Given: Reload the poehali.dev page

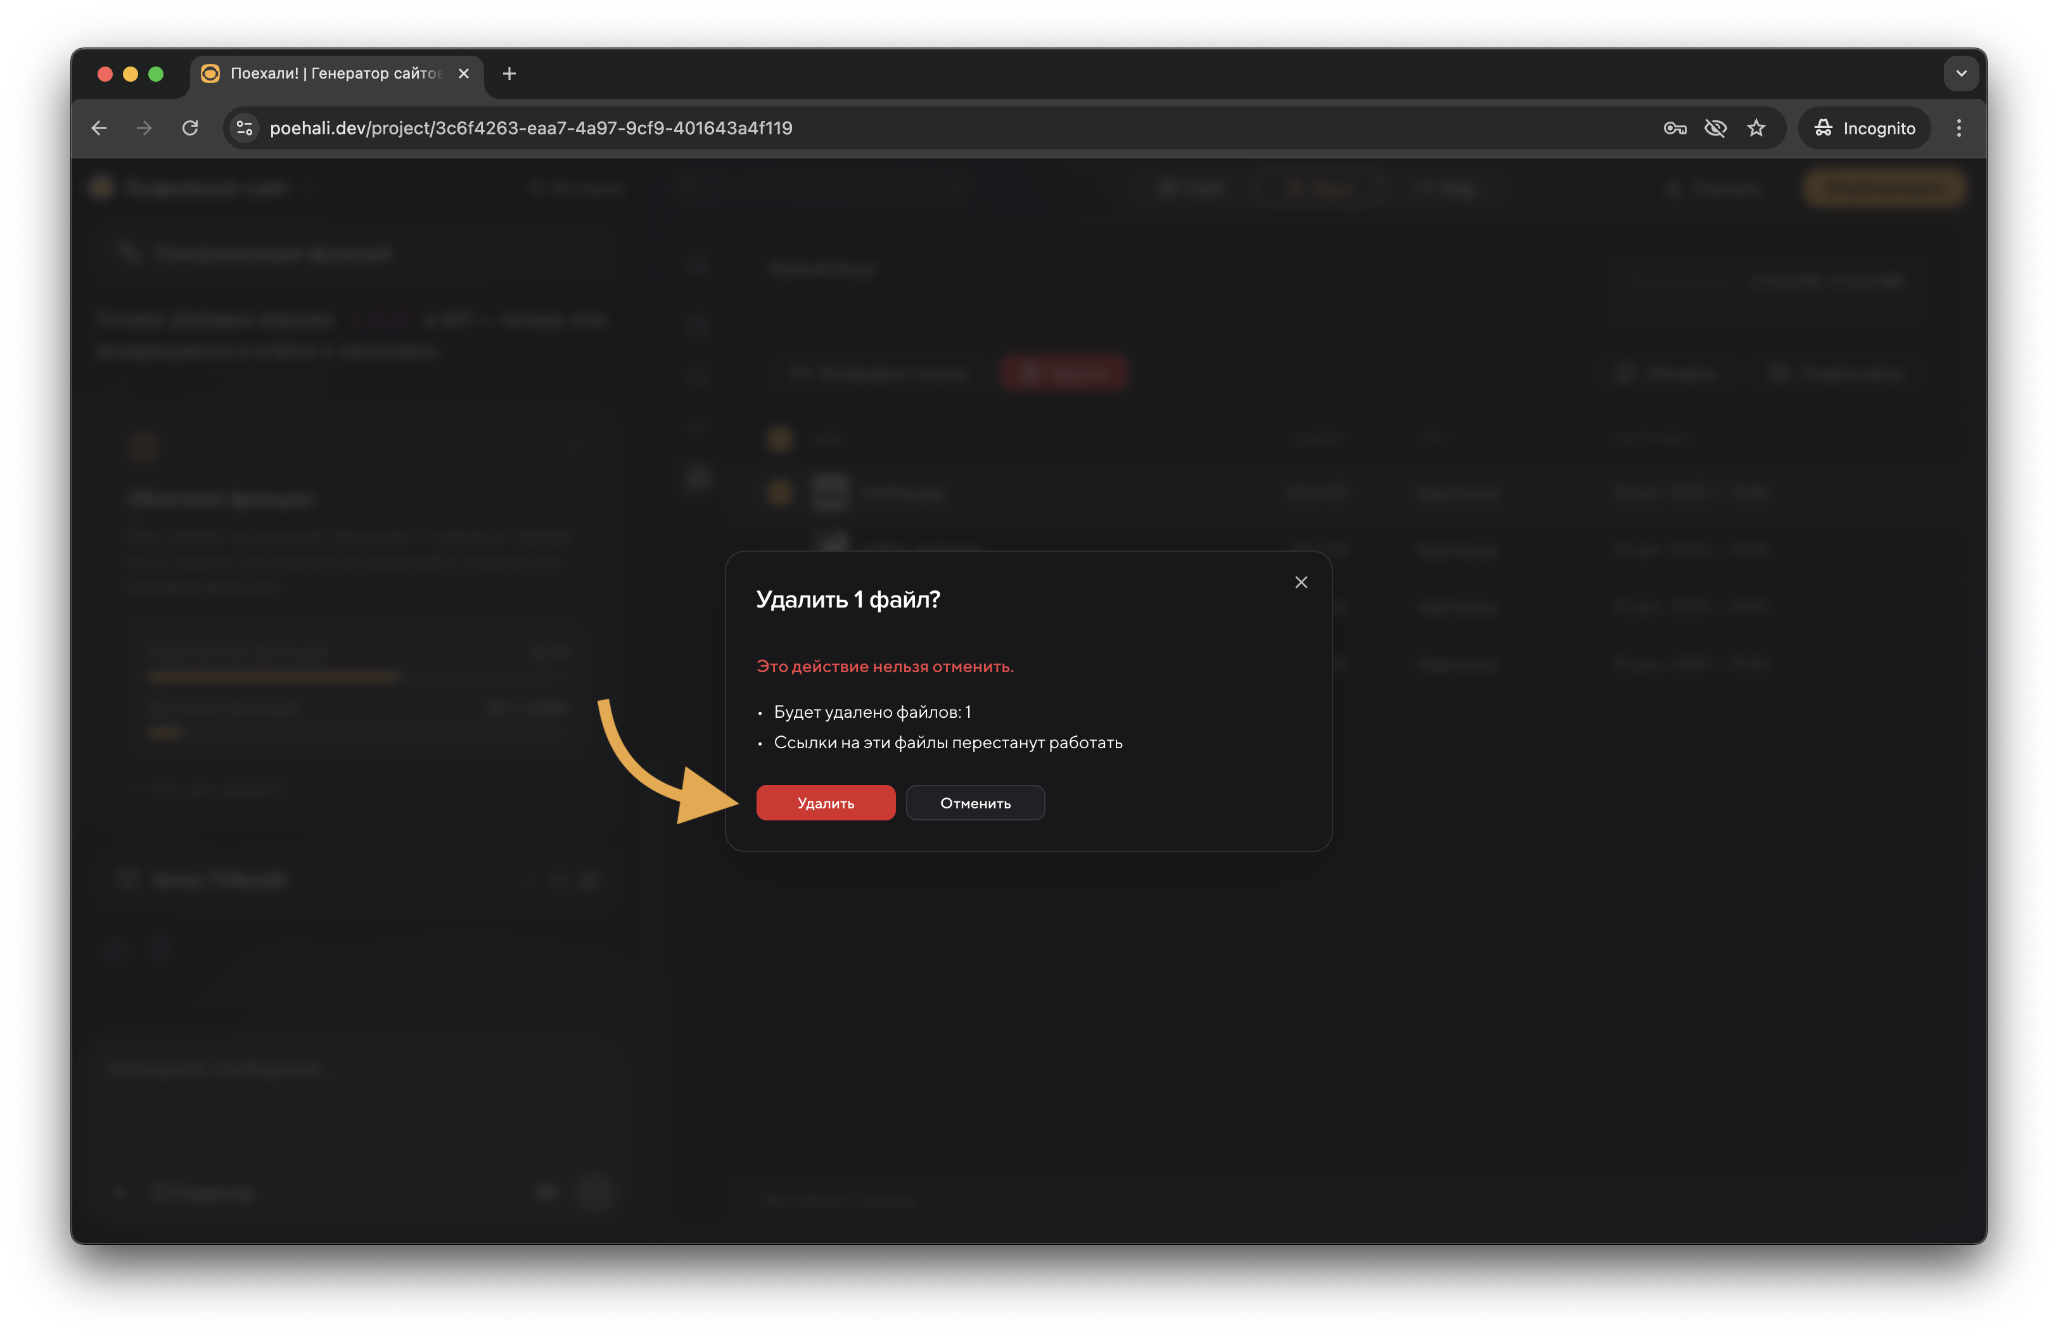Looking at the screenshot, I should (x=190, y=128).
